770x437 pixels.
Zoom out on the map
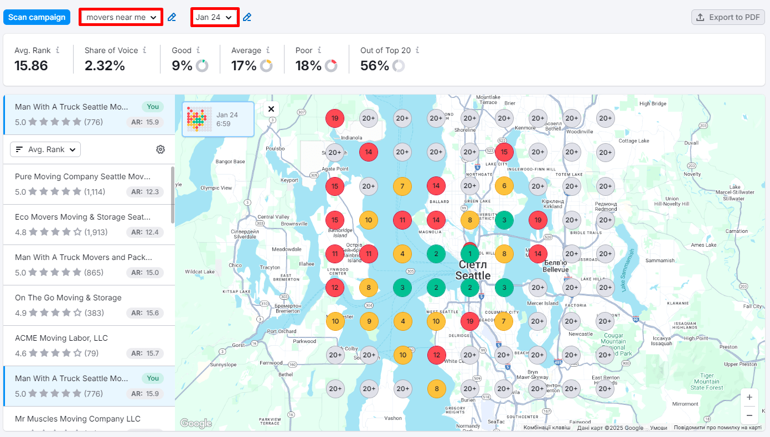pyautogui.click(x=749, y=415)
